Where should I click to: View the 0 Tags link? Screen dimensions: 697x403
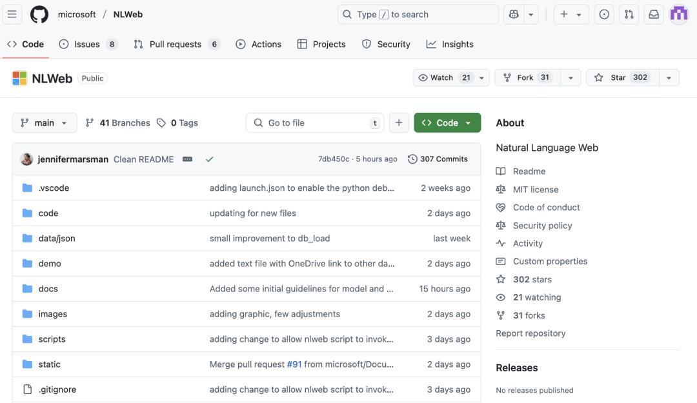[177, 123]
